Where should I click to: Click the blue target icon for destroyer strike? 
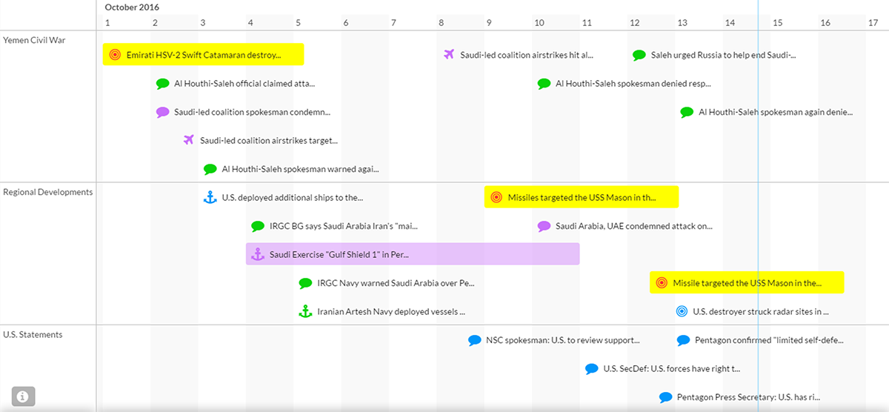682,312
